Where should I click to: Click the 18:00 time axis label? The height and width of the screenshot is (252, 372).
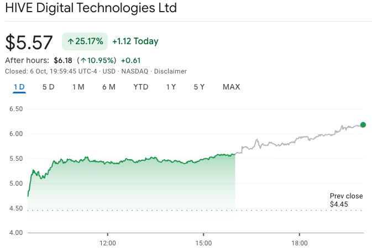tap(299, 243)
